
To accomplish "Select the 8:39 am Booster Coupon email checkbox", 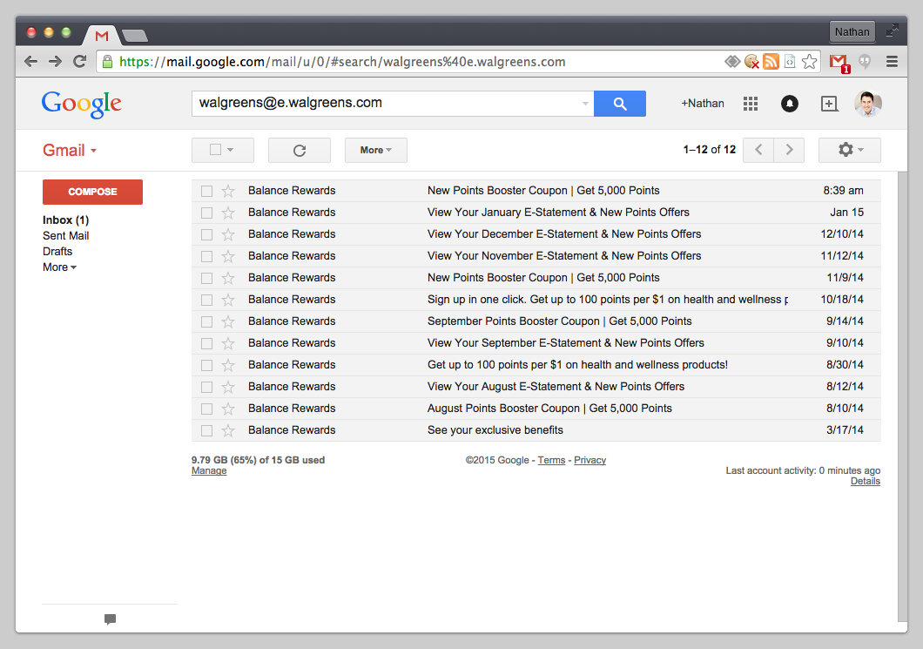I will pyautogui.click(x=206, y=191).
